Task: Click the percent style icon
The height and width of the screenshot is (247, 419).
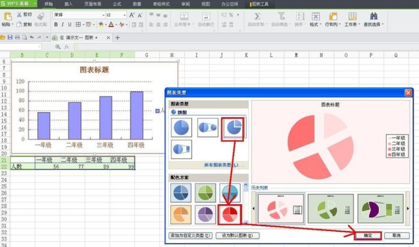Action: click(231, 15)
